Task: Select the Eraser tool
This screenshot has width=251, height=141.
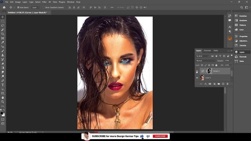Action: coord(3,63)
